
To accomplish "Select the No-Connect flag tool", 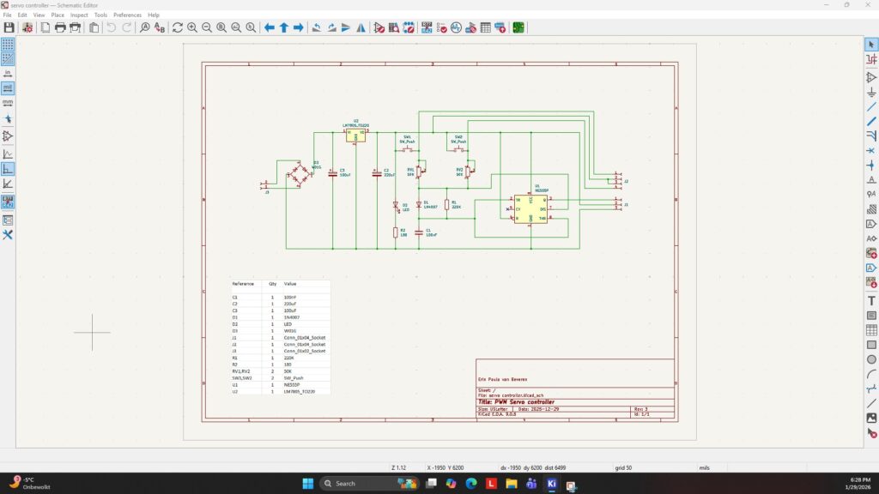I will [871, 150].
